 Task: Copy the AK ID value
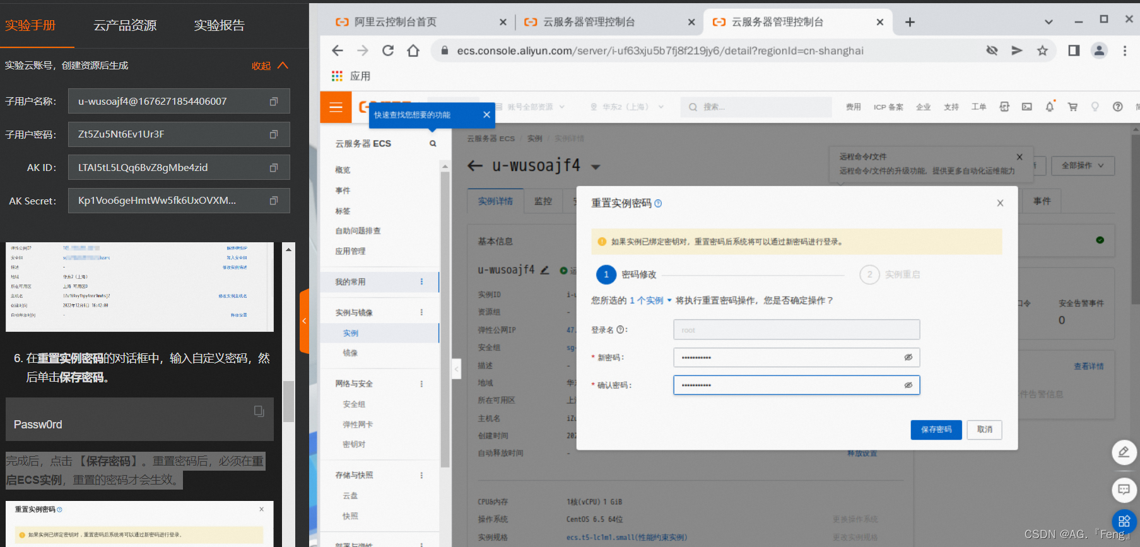[274, 168]
